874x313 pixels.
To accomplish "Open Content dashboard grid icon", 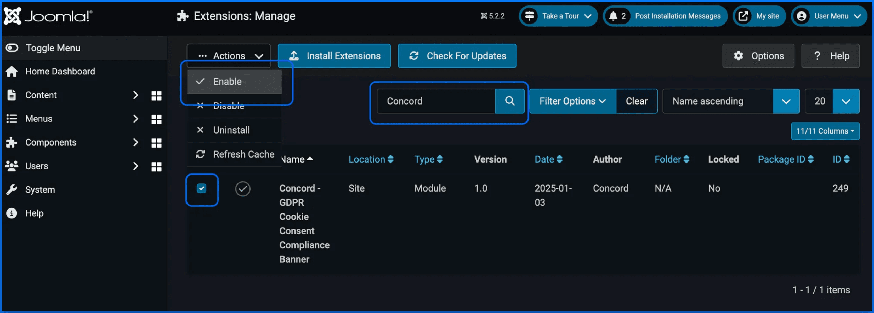I will click(156, 96).
